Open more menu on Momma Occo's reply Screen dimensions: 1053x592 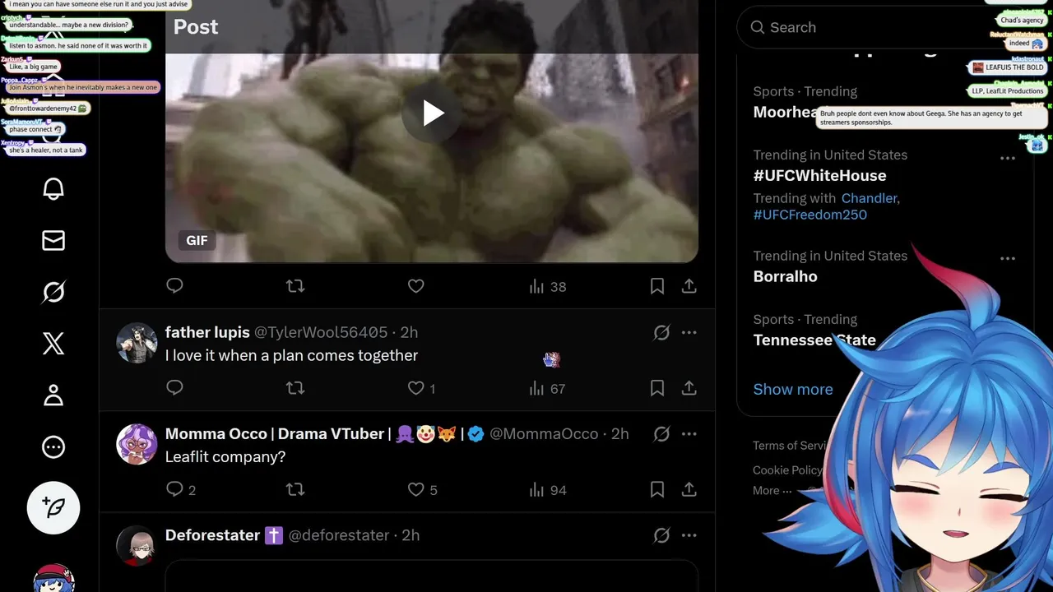point(689,434)
